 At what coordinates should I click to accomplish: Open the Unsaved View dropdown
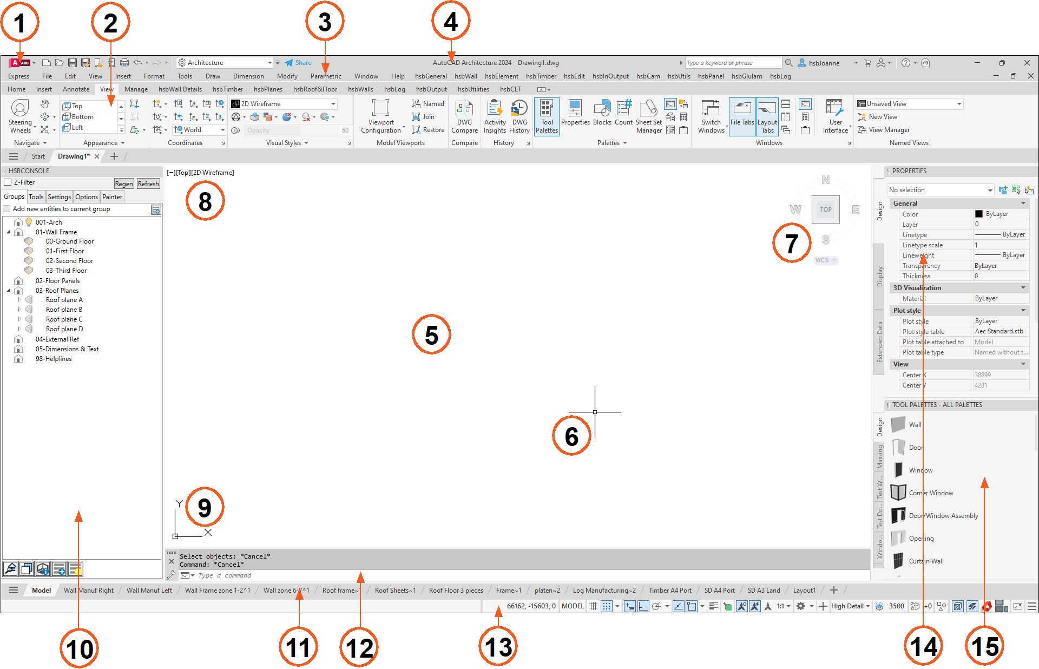[910, 104]
